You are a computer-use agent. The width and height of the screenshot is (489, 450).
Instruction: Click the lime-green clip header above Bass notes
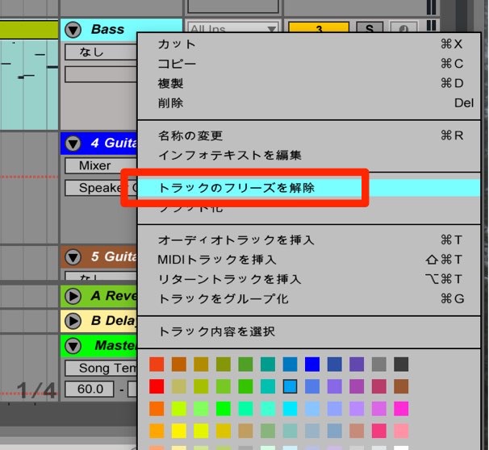coord(29,30)
